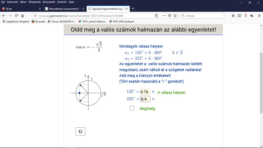Click the blue point on the unit circle

pos(80,93)
